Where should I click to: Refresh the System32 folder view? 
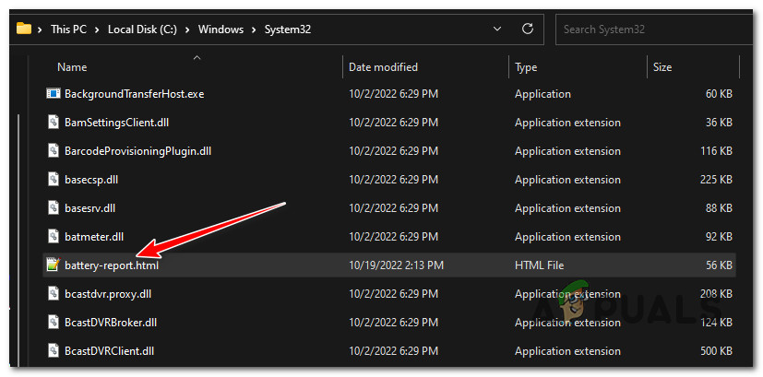coord(528,29)
